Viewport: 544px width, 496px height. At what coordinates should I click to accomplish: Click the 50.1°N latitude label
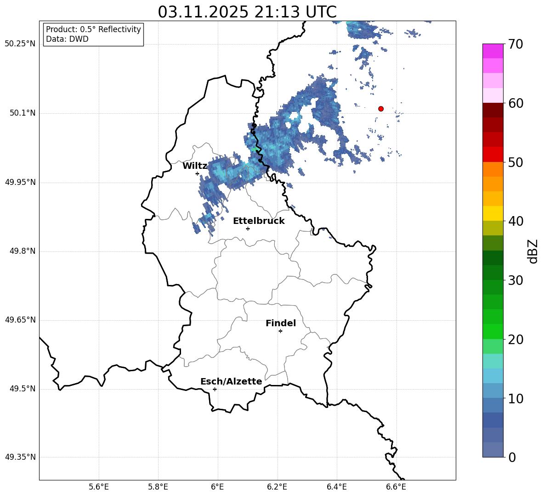pyautogui.click(x=23, y=113)
